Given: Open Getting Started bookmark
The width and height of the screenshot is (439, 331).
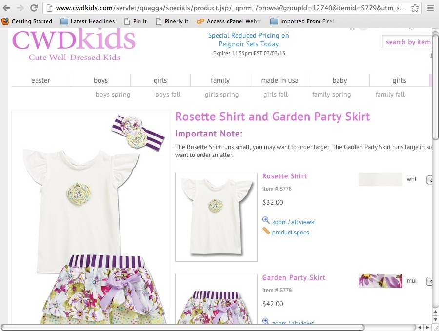Looking at the screenshot, I should 27,21.
